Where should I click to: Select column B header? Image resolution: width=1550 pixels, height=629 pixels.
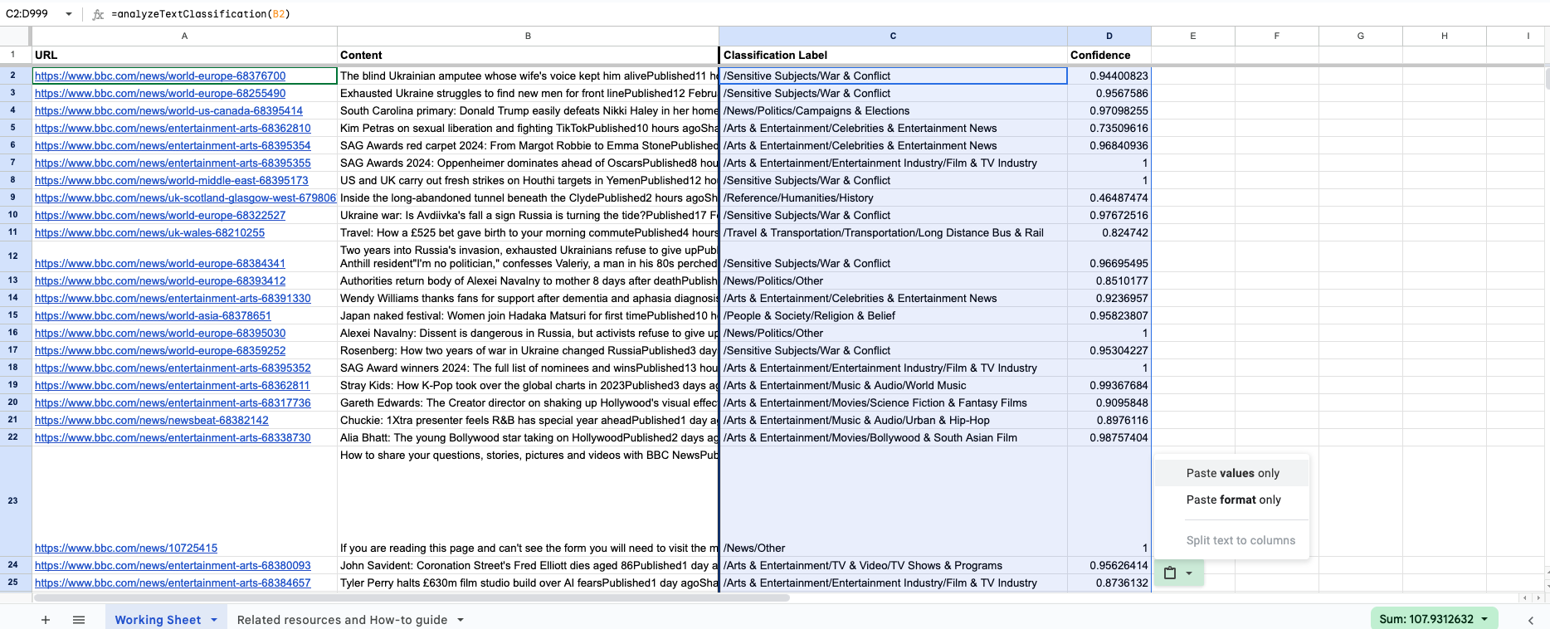[528, 36]
